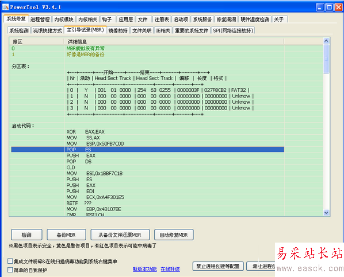Enable 集成文件粉碎&在线扫描病毒 context menu checkbox

point(10,261)
